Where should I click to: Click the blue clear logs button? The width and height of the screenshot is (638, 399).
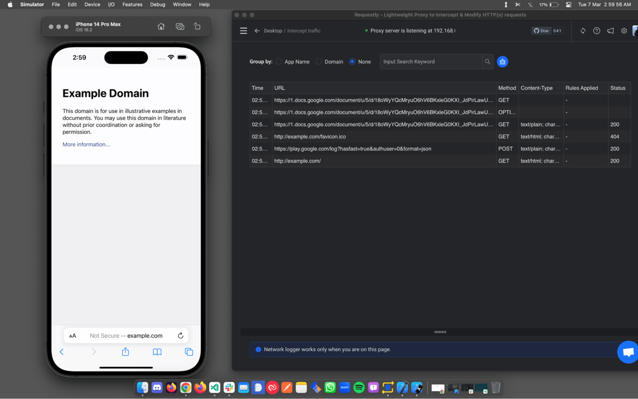pyautogui.click(x=502, y=61)
